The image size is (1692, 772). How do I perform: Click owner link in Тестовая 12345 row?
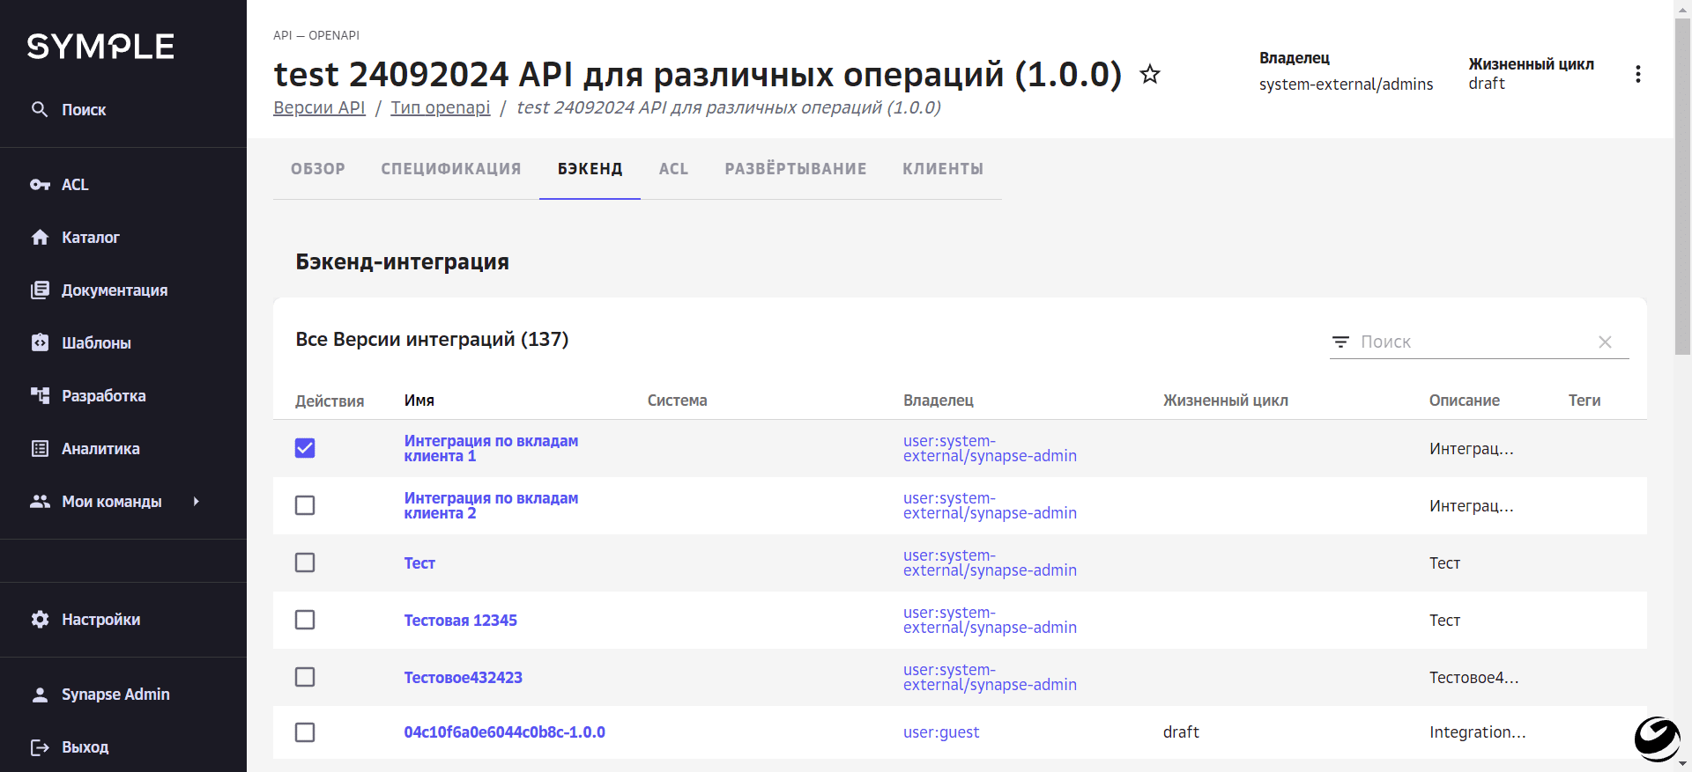click(x=990, y=620)
